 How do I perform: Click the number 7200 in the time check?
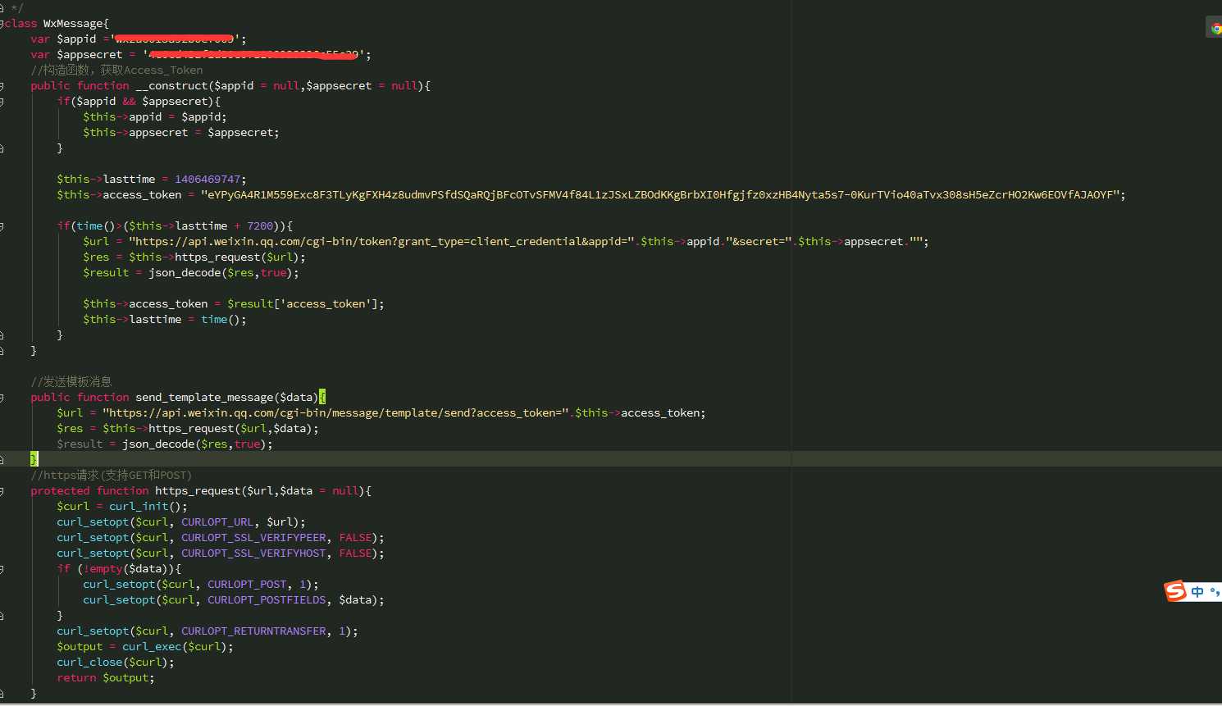[x=260, y=226]
